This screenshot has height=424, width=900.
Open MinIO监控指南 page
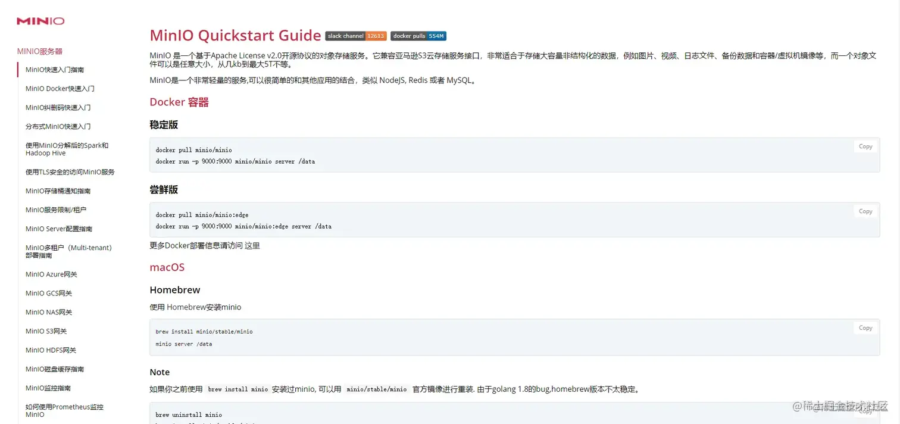click(x=48, y=389)
